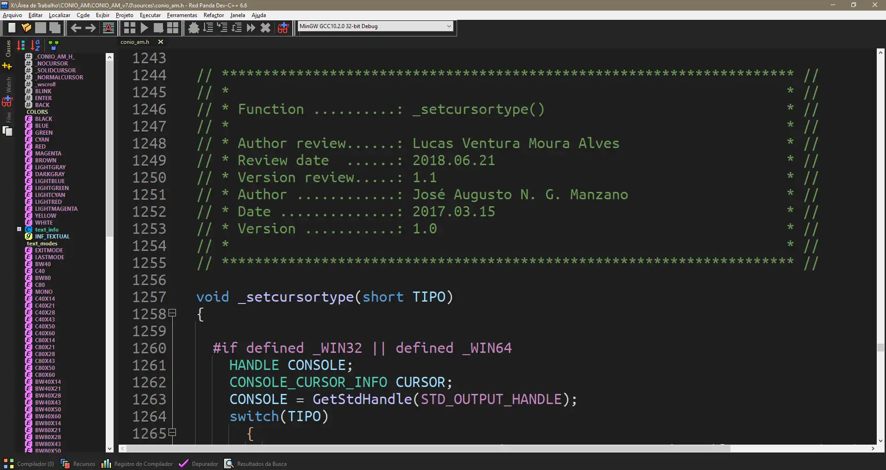The height and width of the screenshot is (470, 886).
Task: Open the Registro do Compilador panel
Action: [137, 464]
